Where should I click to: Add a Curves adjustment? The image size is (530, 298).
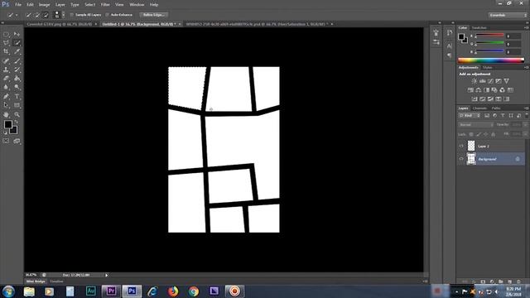[490, 81]
